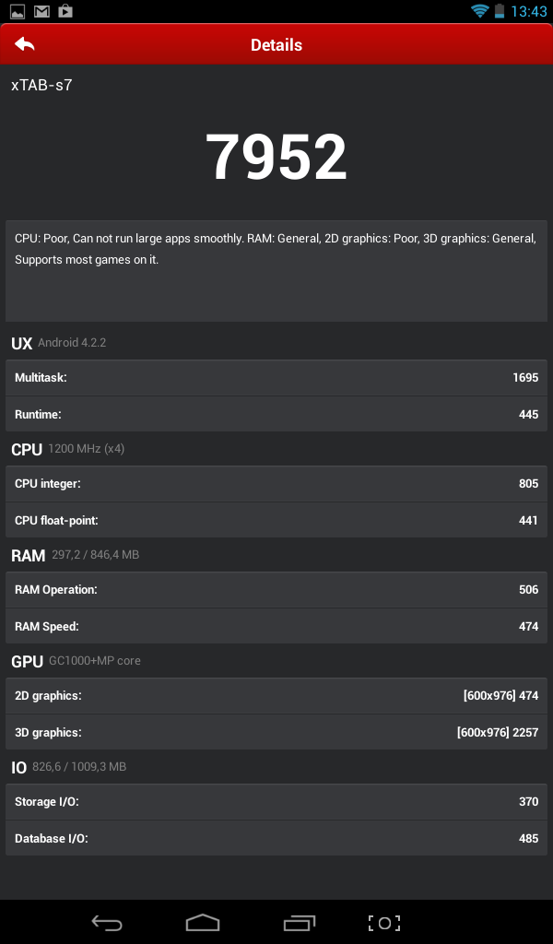Tap the total score 7952
Viewport: 553px width, 944px height.
click(276, 157)
